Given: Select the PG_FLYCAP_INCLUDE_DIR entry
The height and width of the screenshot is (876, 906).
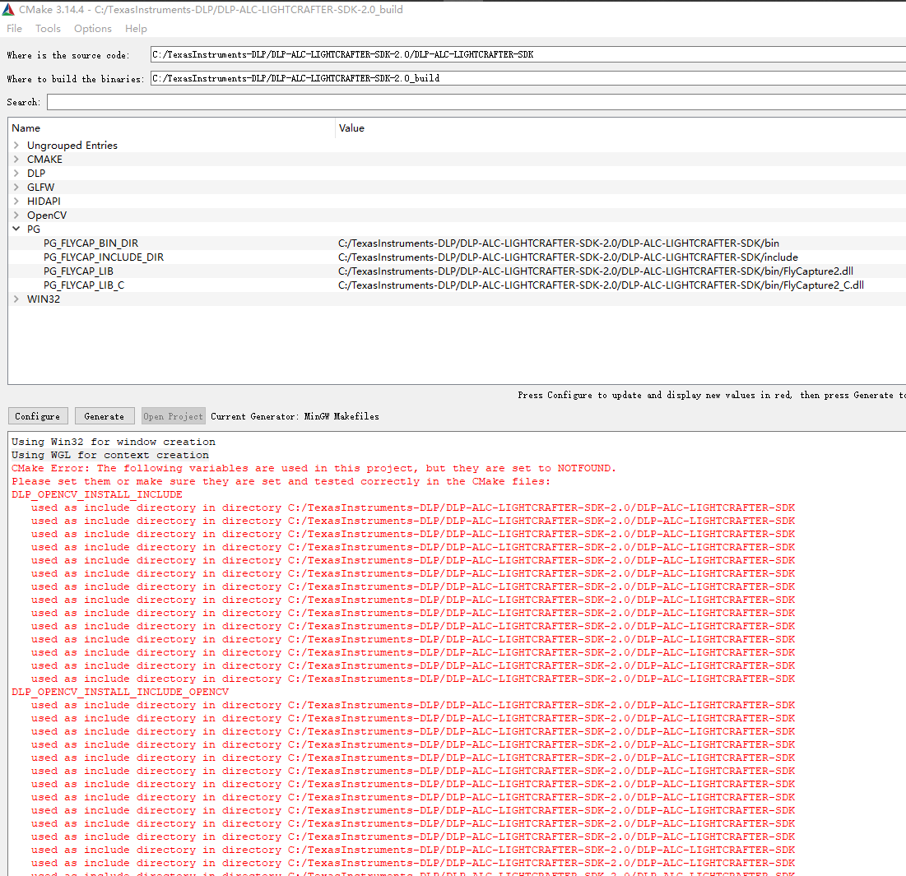Looking at the screenshot, I should [104, 257].
